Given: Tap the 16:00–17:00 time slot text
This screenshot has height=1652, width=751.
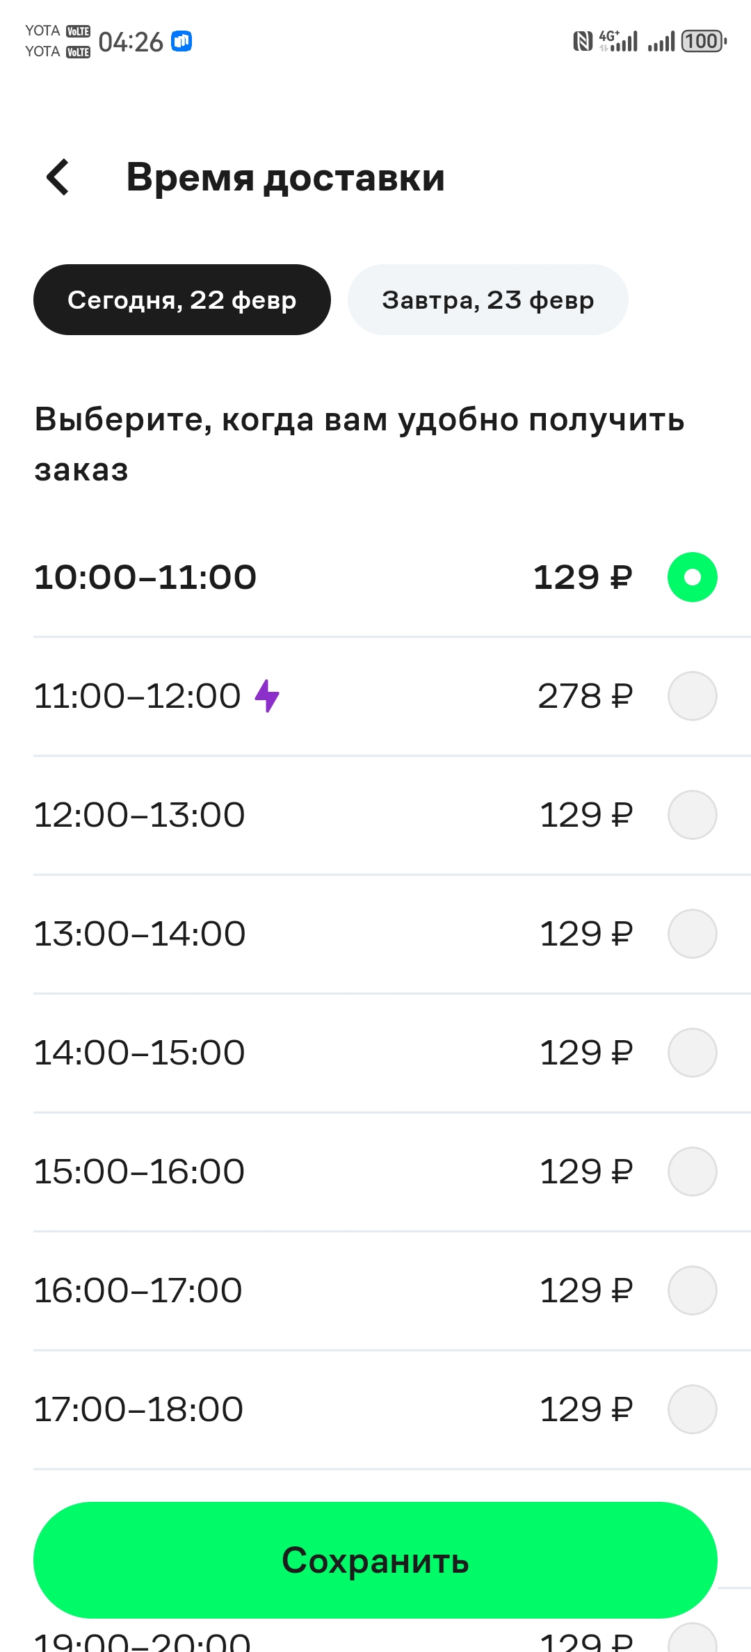Looking at the screenshot, I should (x=138, y=1290).
